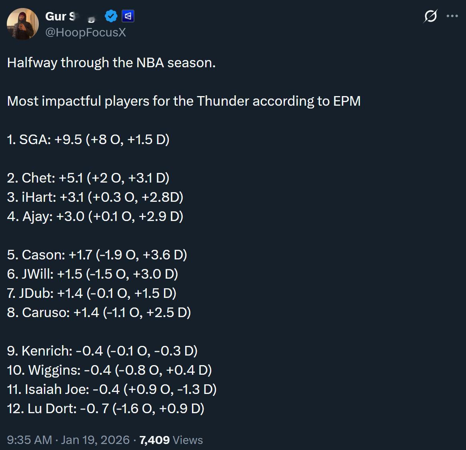Click the SGA +9.5 stat line
Image resolution: width=466 pixels, height=450 pixels.
pyautogui.click(x=88, y=140)
